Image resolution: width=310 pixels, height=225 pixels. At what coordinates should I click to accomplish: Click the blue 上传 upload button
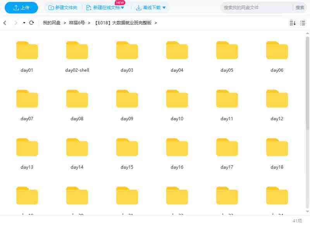click(x=21, y=7)
